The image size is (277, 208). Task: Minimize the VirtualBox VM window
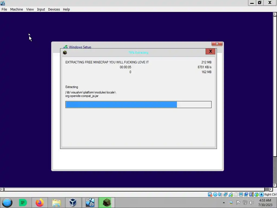pyautogui.click(x=252, y=3)
